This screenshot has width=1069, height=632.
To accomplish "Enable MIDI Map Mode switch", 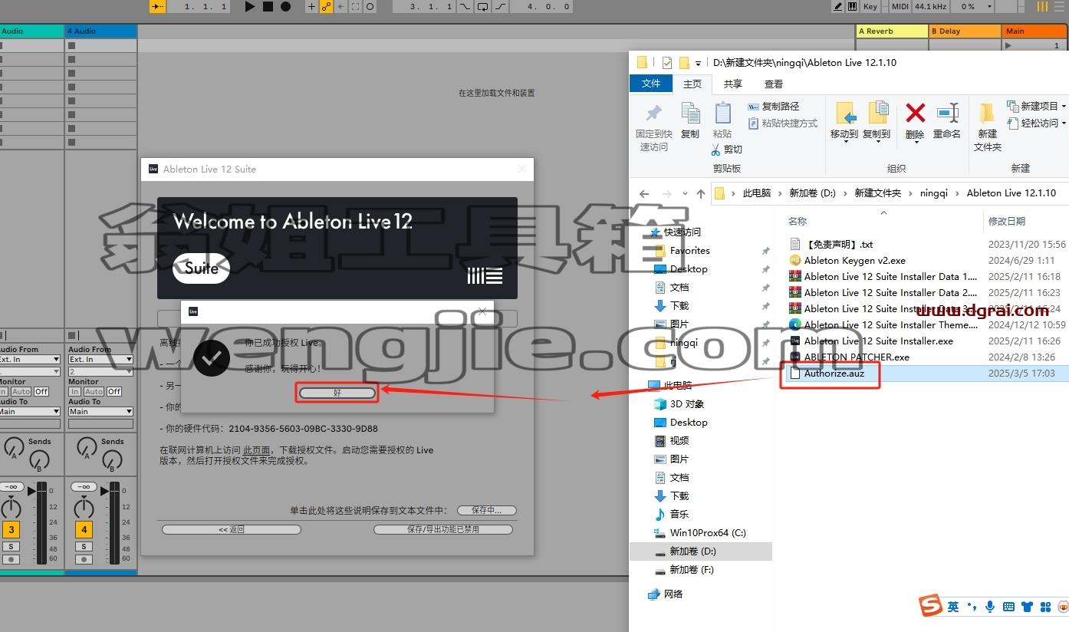I will click(x=900, y=6).
